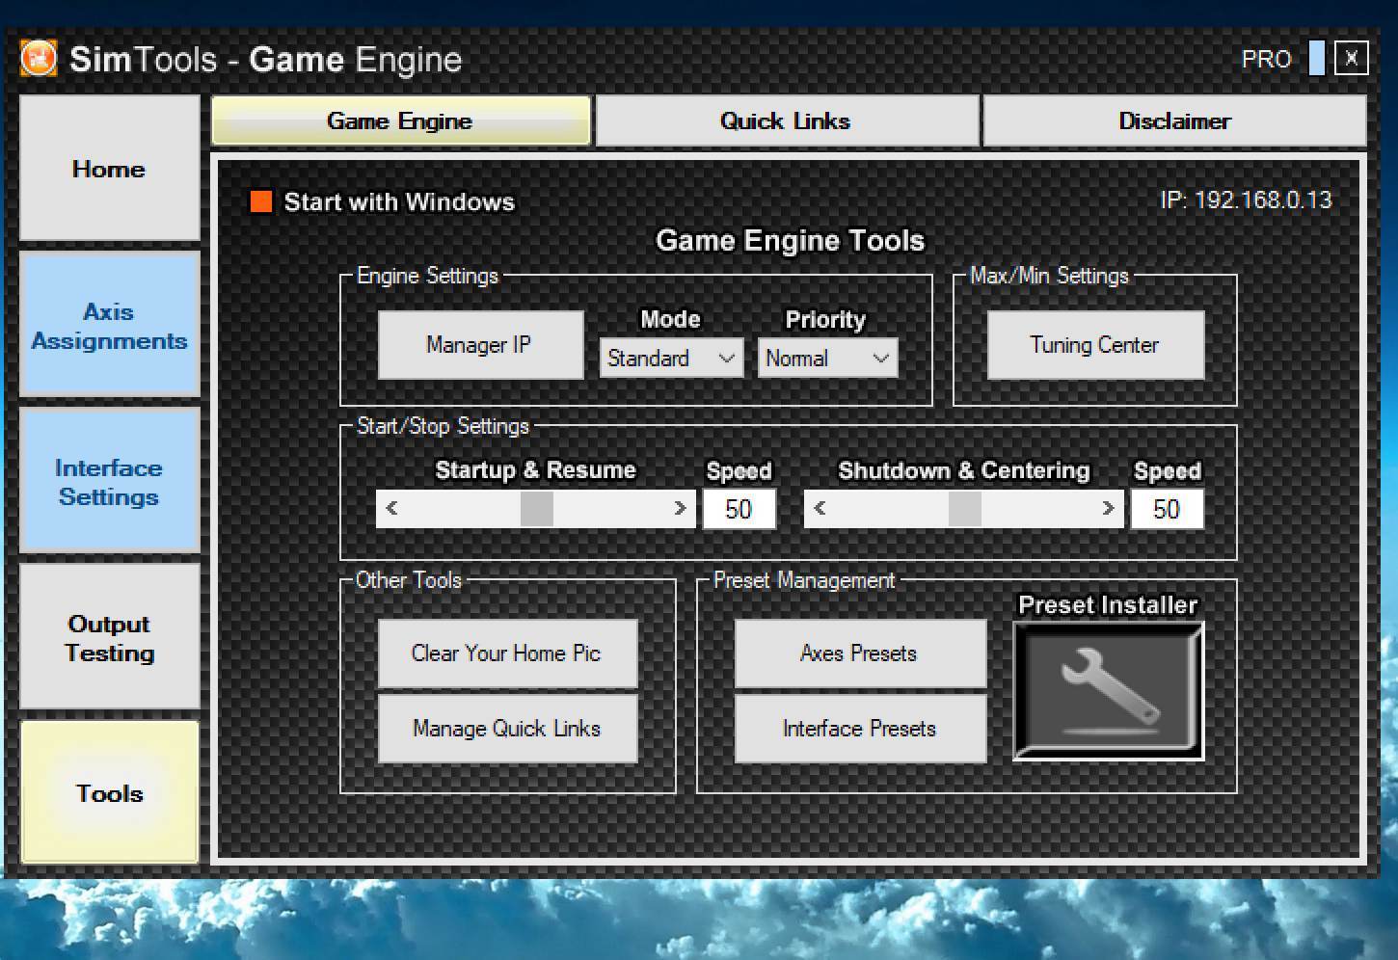Click the Startup & Resume Speed value field
The image size is (1398, 960).
point(739,508)
